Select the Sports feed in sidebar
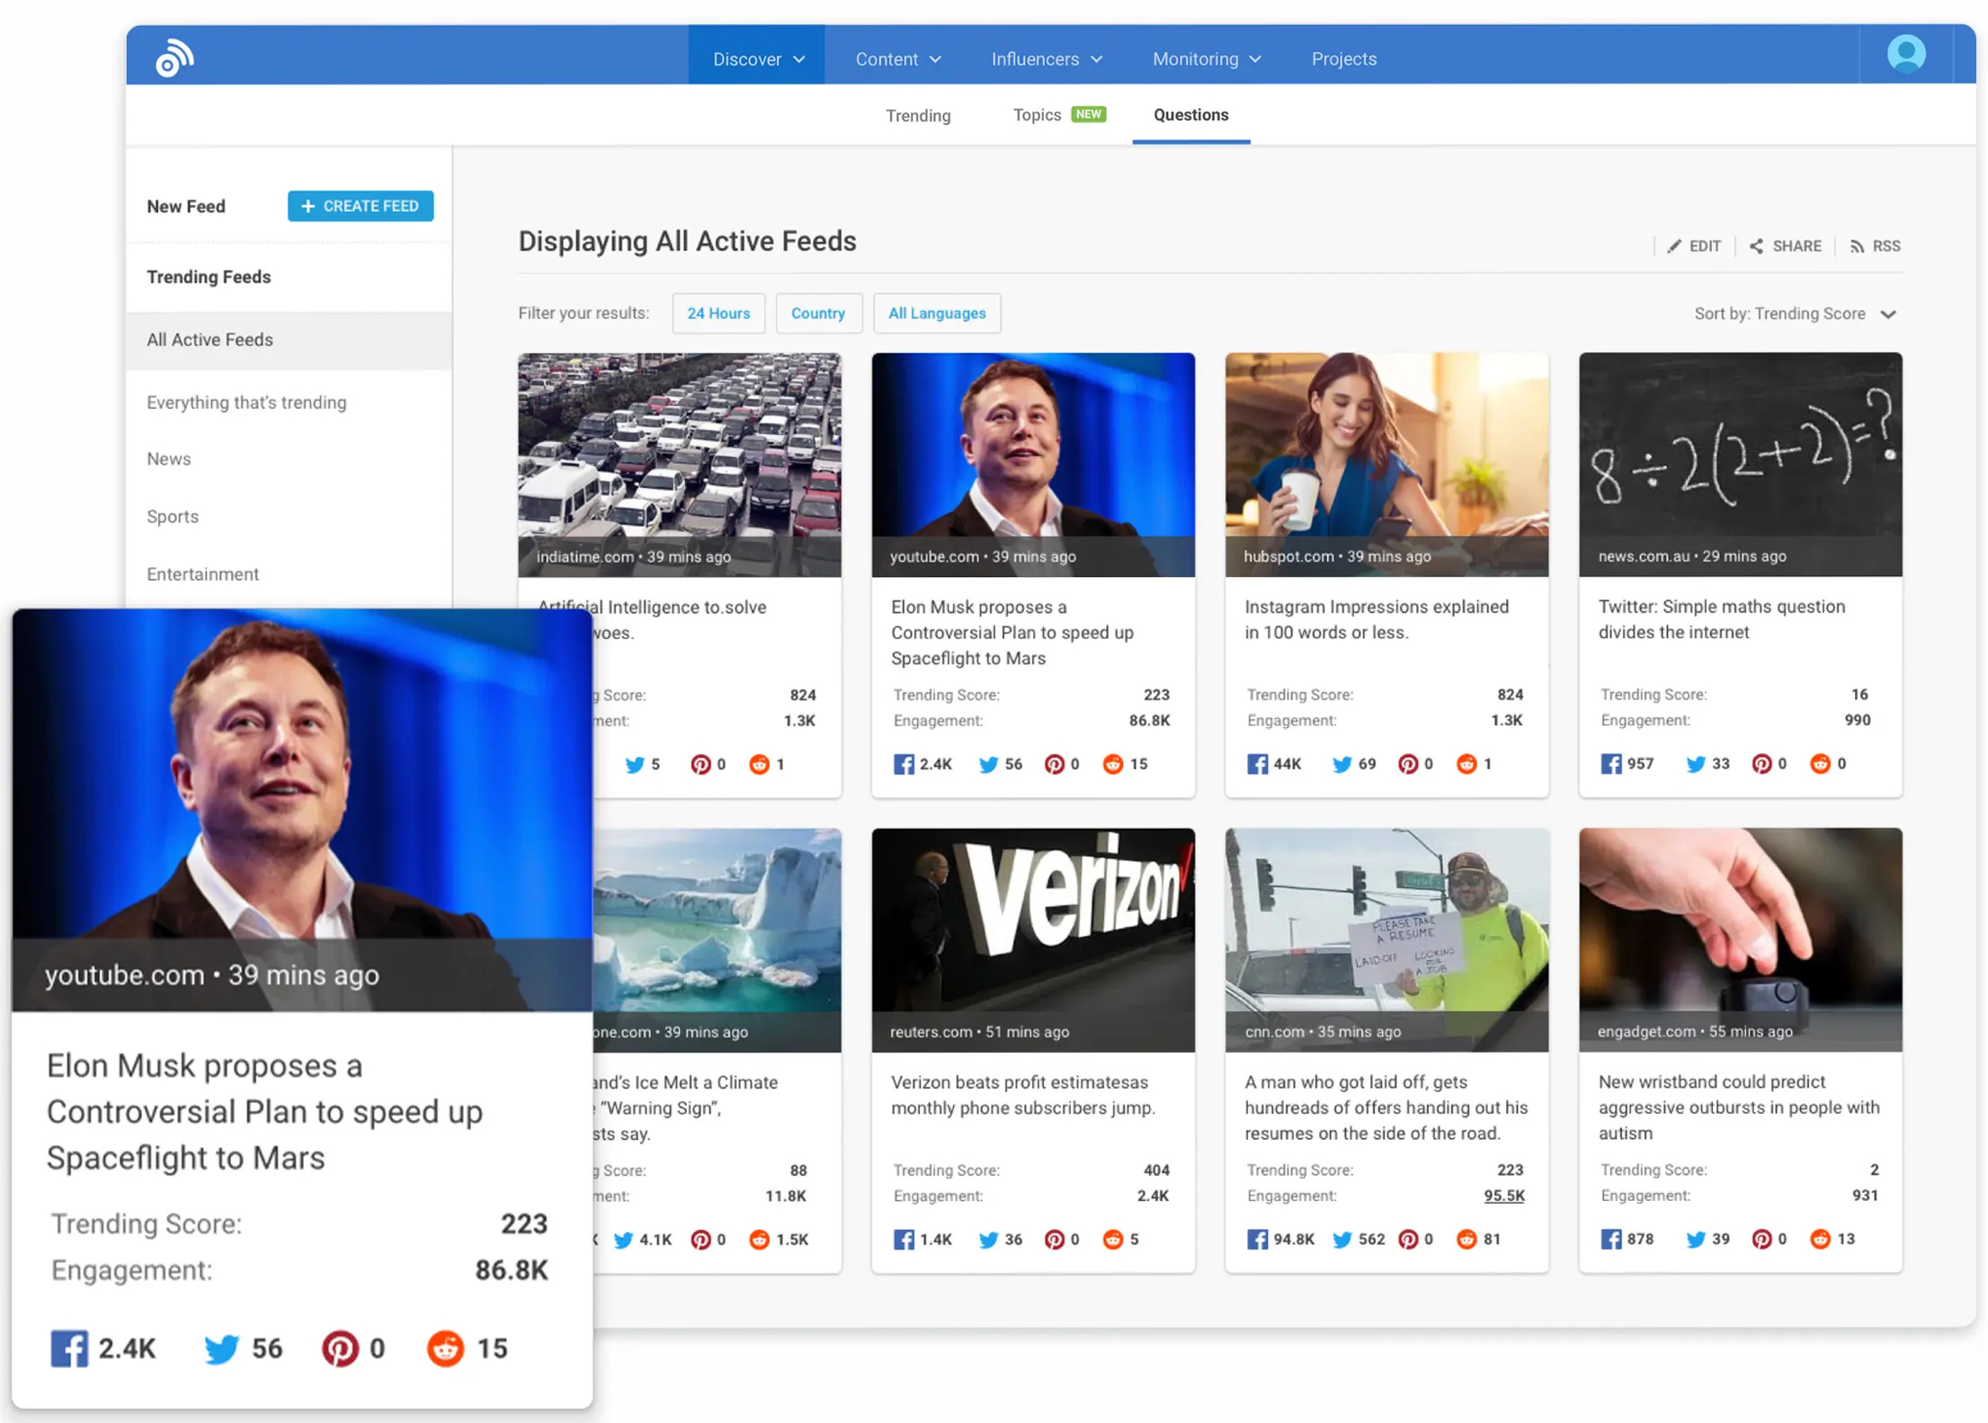Screen dimensions: 1988x1423 (x=173, y=517)
